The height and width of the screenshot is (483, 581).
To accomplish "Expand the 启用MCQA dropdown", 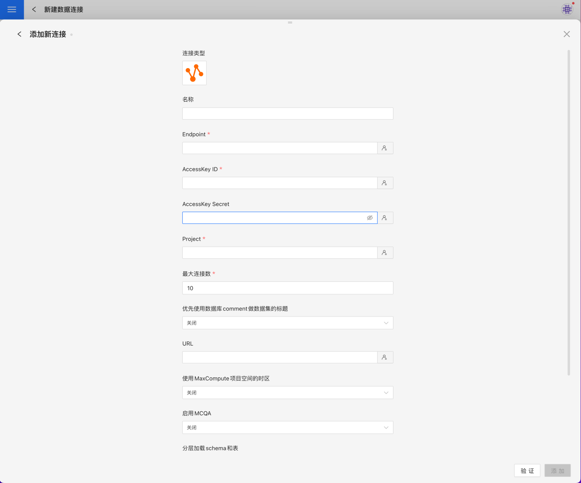I will [x=287, y=427].
